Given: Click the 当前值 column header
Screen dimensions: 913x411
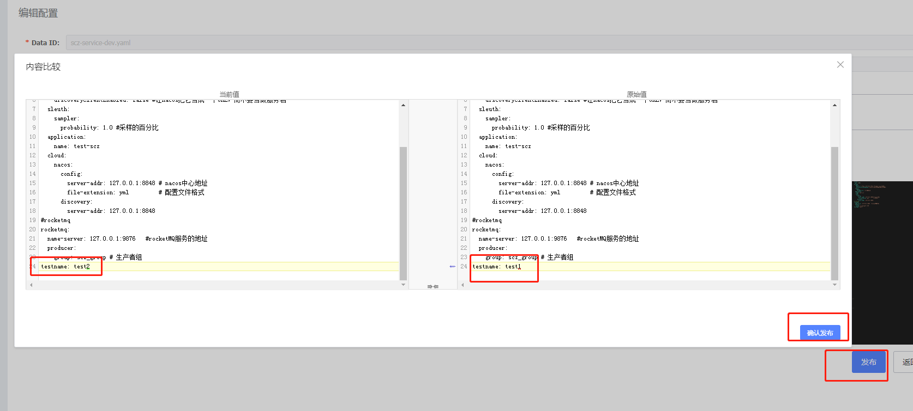Looking at the screenshot, I should tap(229, 94).
